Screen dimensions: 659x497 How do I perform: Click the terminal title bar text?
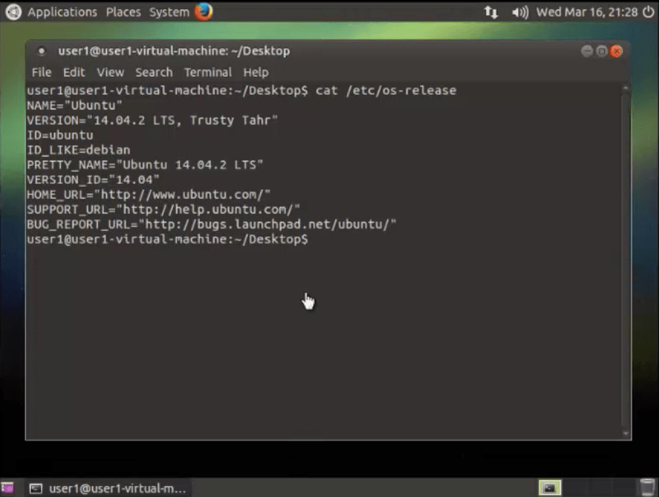click(x=174, y=51)
